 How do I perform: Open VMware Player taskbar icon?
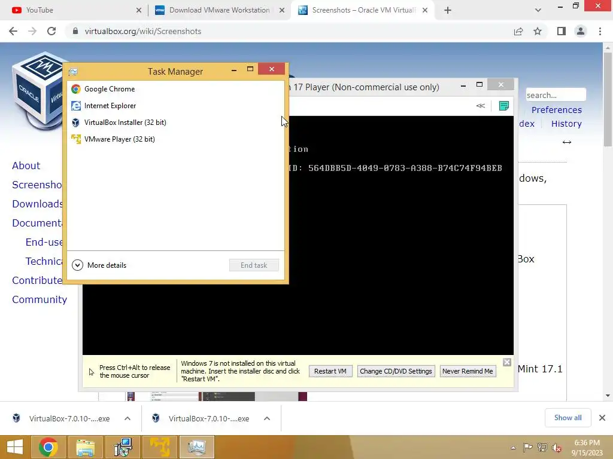[x=160, y=447]
